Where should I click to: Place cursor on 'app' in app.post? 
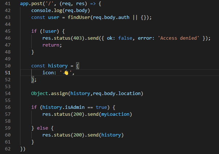pos(24,4)
